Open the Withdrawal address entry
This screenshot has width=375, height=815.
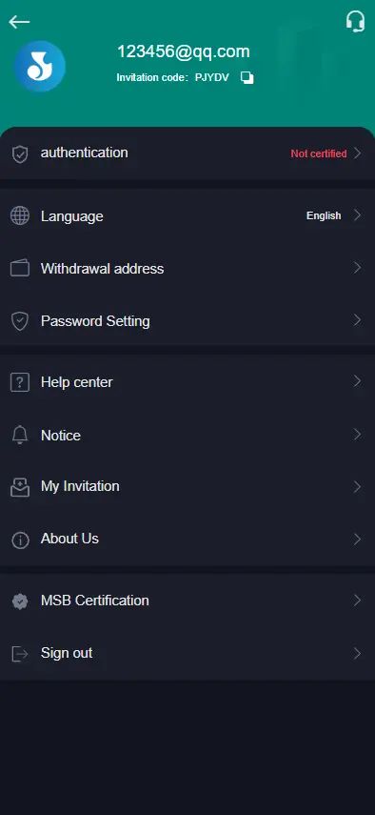[x=187, y=268]
